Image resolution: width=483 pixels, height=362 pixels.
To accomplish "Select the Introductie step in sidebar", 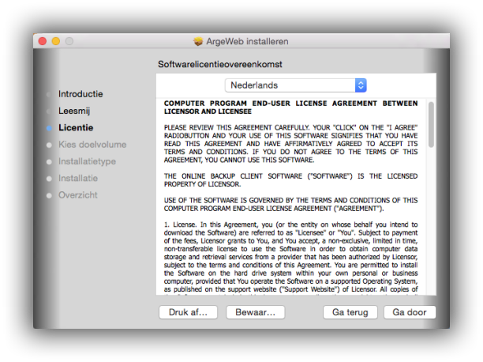I will coord(80,94).
